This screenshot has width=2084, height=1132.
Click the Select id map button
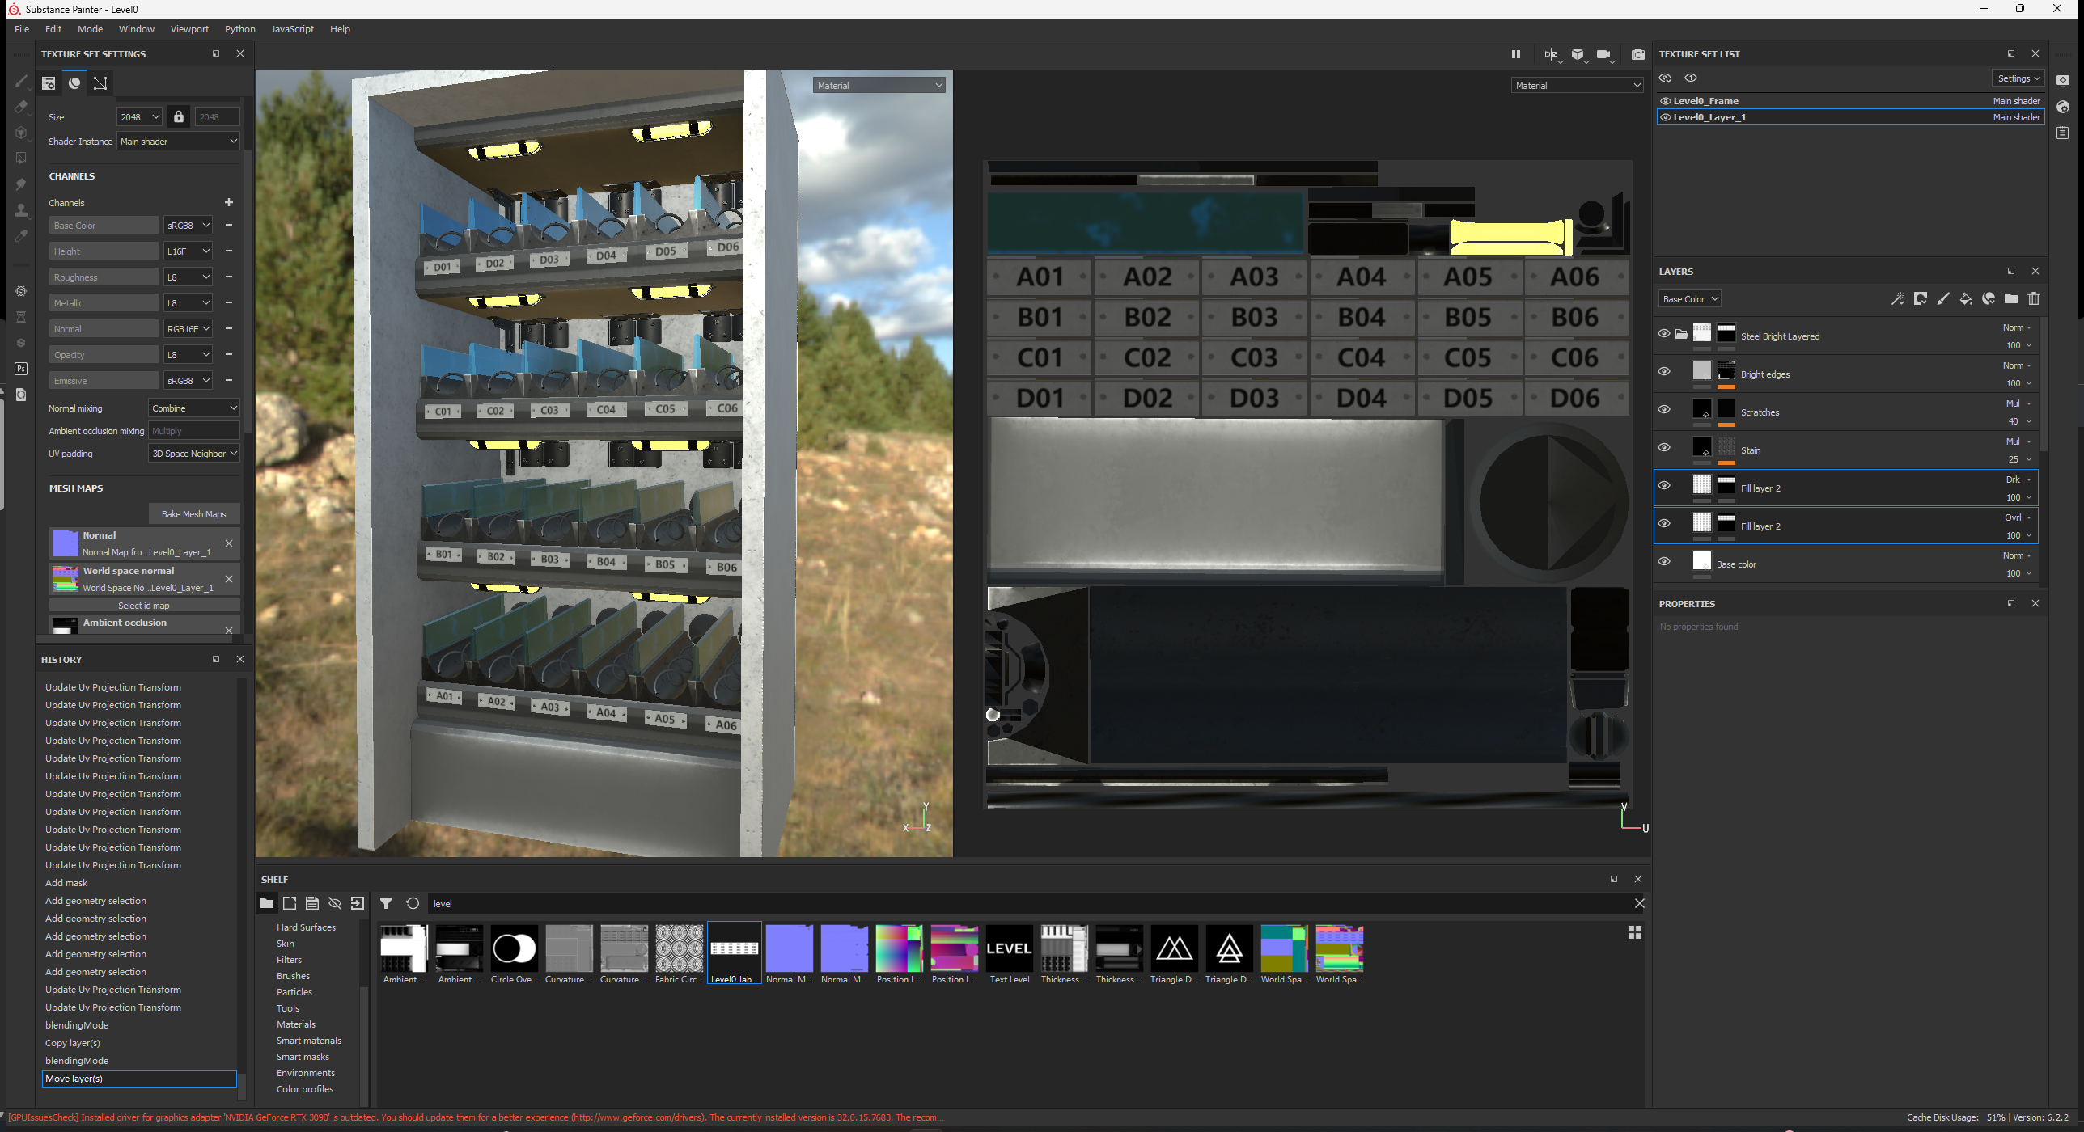point(144,606)
